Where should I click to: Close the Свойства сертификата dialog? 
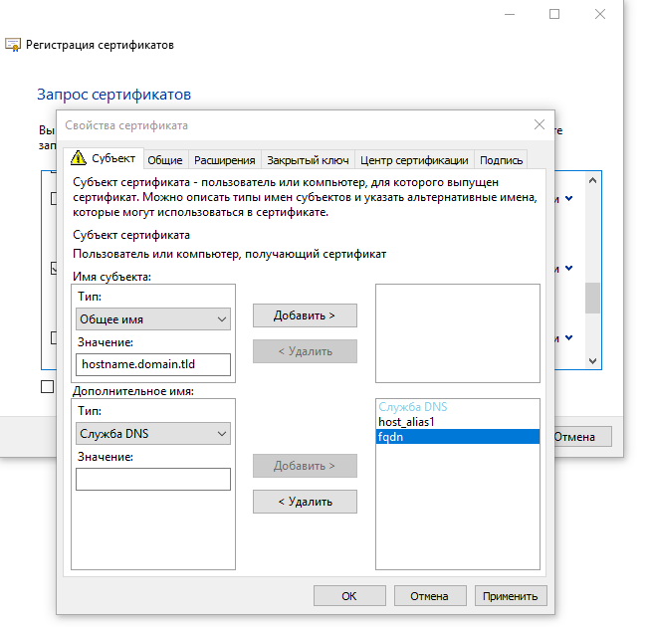point(540,124)
